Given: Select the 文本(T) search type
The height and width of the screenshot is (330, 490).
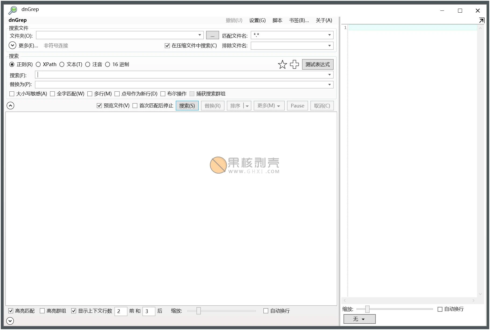Looking at the screenshot, I should coord(62,64).
